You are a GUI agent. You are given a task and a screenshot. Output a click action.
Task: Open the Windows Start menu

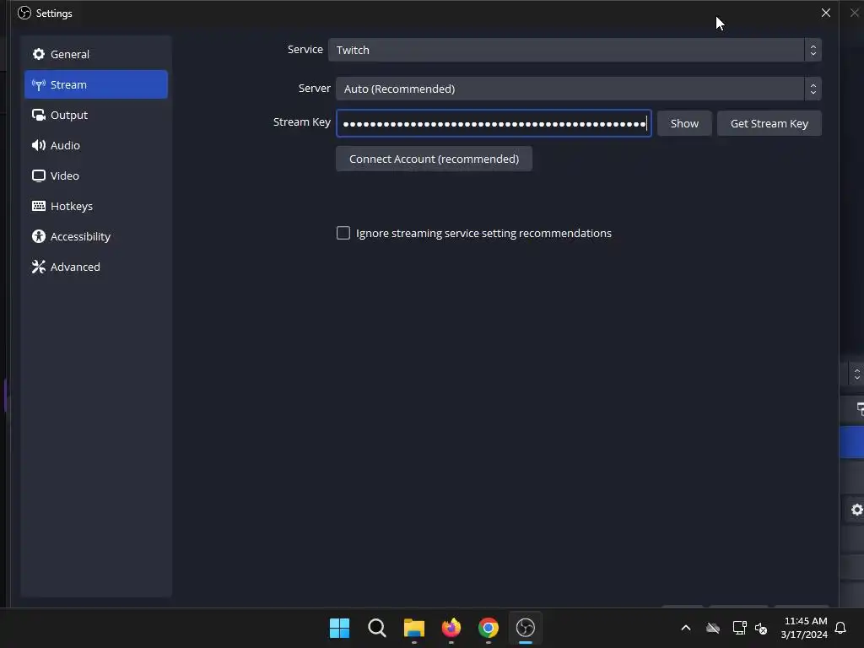pyautogui.click(x=339, y=628)
